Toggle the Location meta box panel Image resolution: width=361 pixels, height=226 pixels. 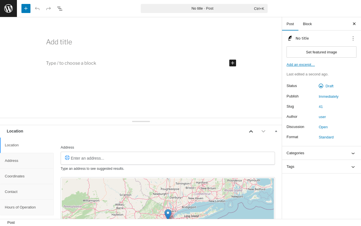click(x=276, y=131)
